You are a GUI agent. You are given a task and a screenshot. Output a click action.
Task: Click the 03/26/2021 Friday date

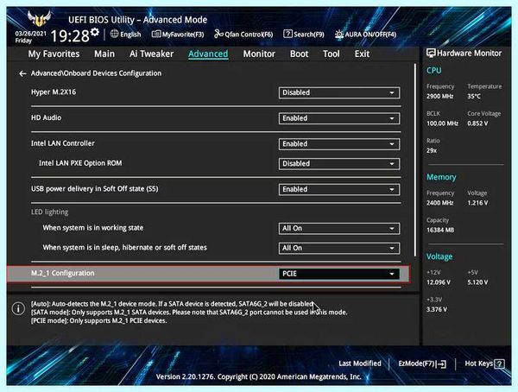click(x=30, y=37)
